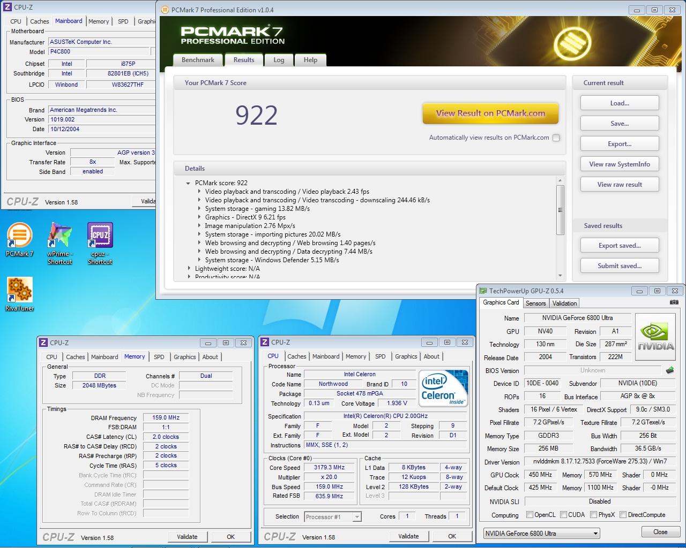Open Caches tab in CPU-Z CPU window
Image resolution: width=686 pixels, height=548 pixels.
pos(297,356)
